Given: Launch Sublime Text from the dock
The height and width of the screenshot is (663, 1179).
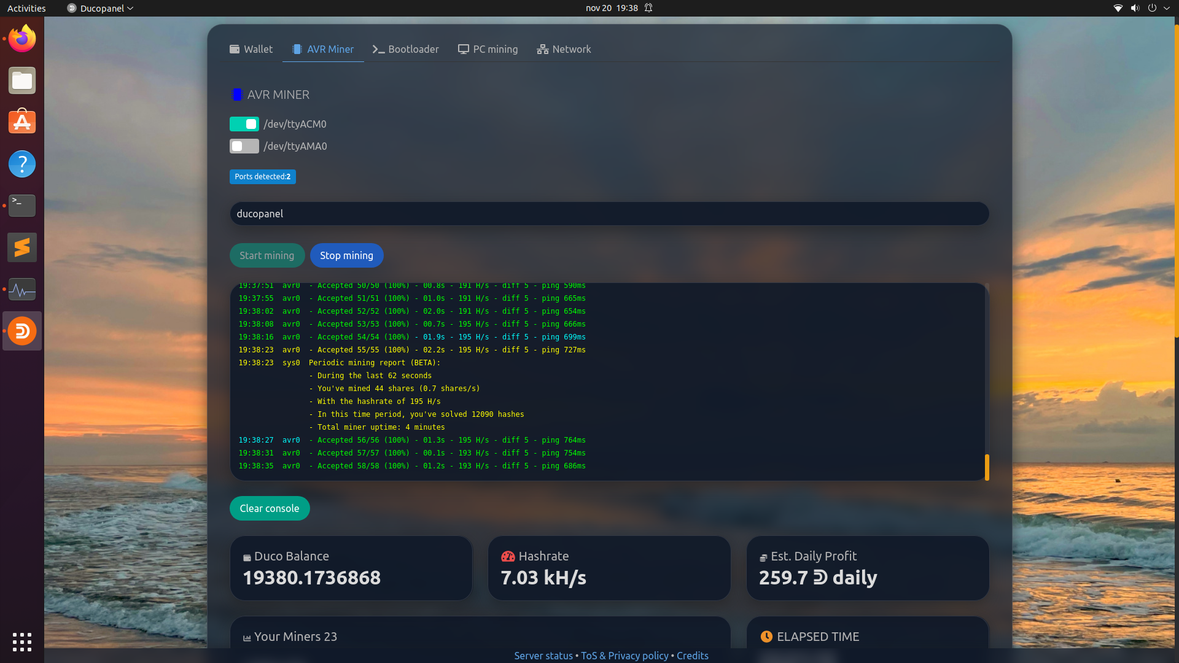Looking at the screenshot, I should coord(22,247).
